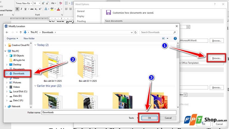Increase font size with Grow Font icon
The width and height of the screenshot is (229, 129).
pos(43,3)
